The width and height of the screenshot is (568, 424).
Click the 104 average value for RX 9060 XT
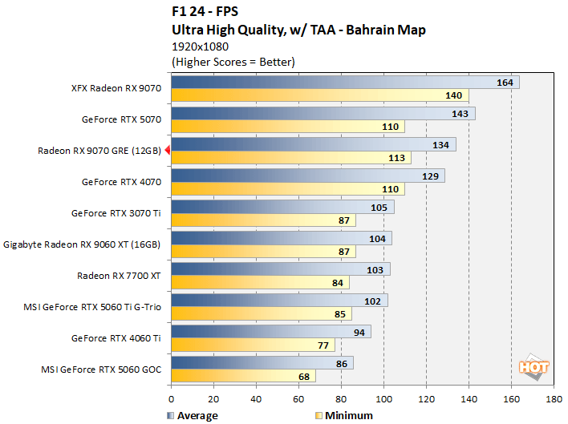(x=377, y=239)
